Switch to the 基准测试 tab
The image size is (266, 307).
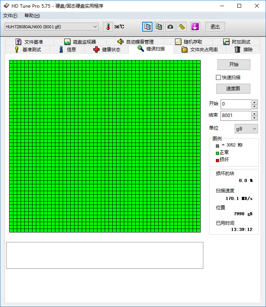[28, 50]
